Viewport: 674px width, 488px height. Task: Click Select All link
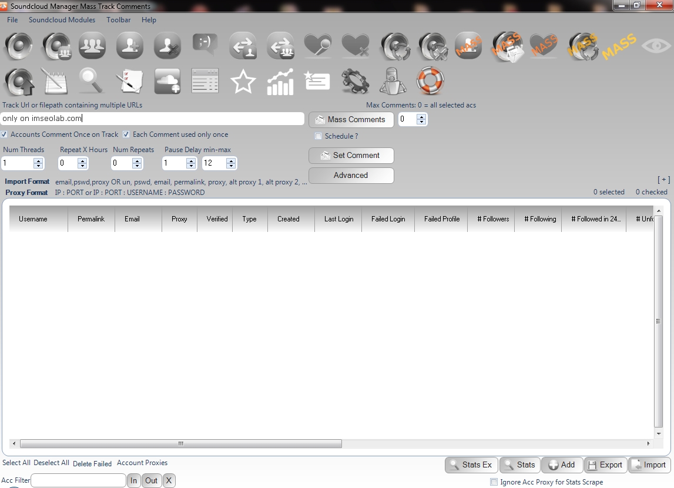(x=16, y=463)
